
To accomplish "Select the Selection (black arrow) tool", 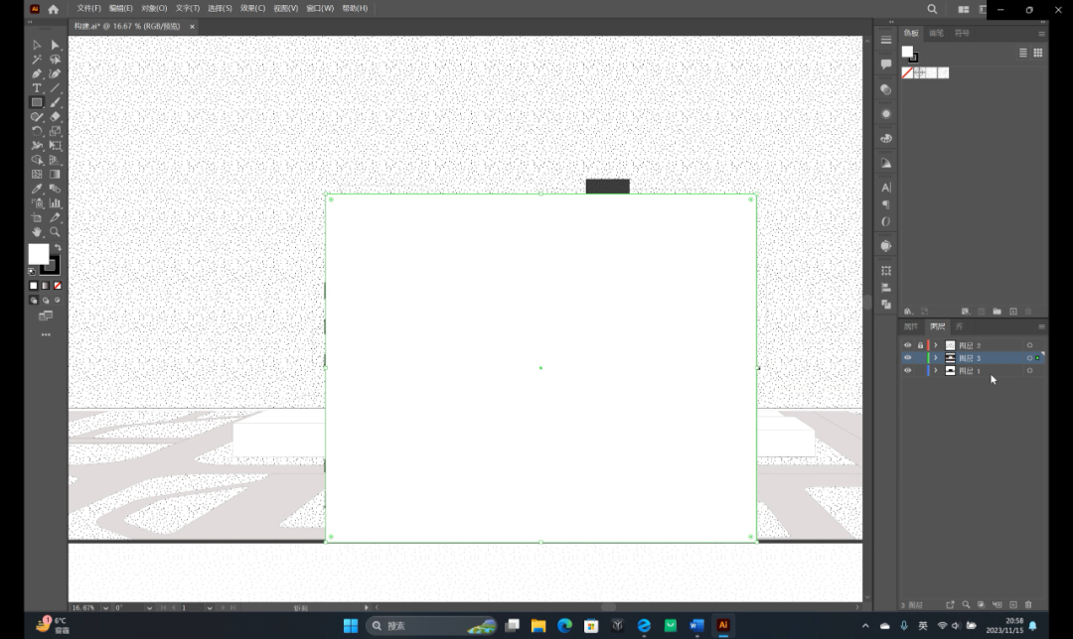I will (37, 45).
